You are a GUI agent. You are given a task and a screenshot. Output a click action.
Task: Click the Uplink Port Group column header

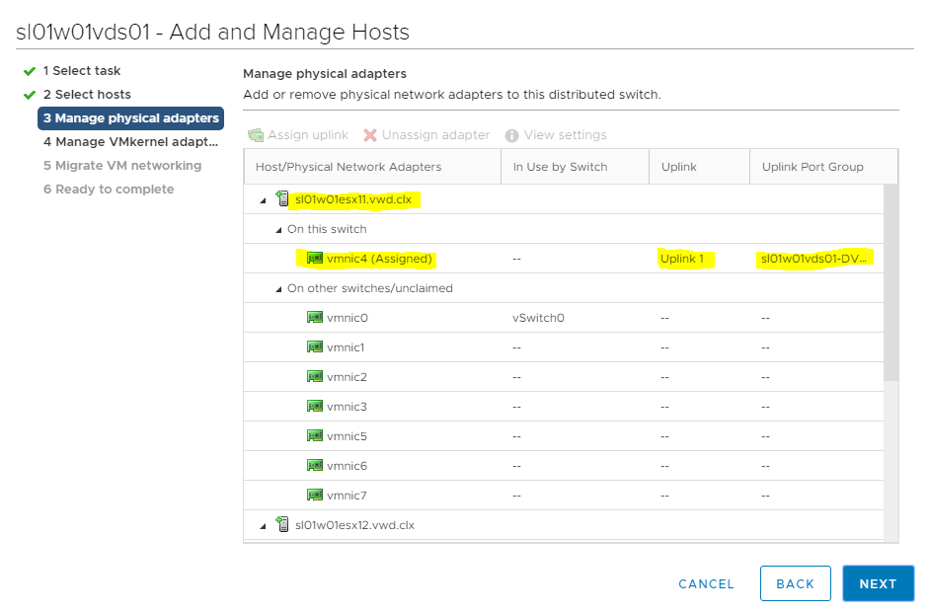(823, 167)
